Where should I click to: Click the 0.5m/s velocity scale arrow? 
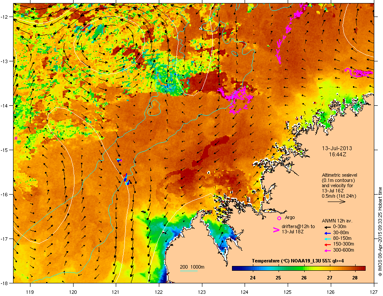tap(337, 202)
